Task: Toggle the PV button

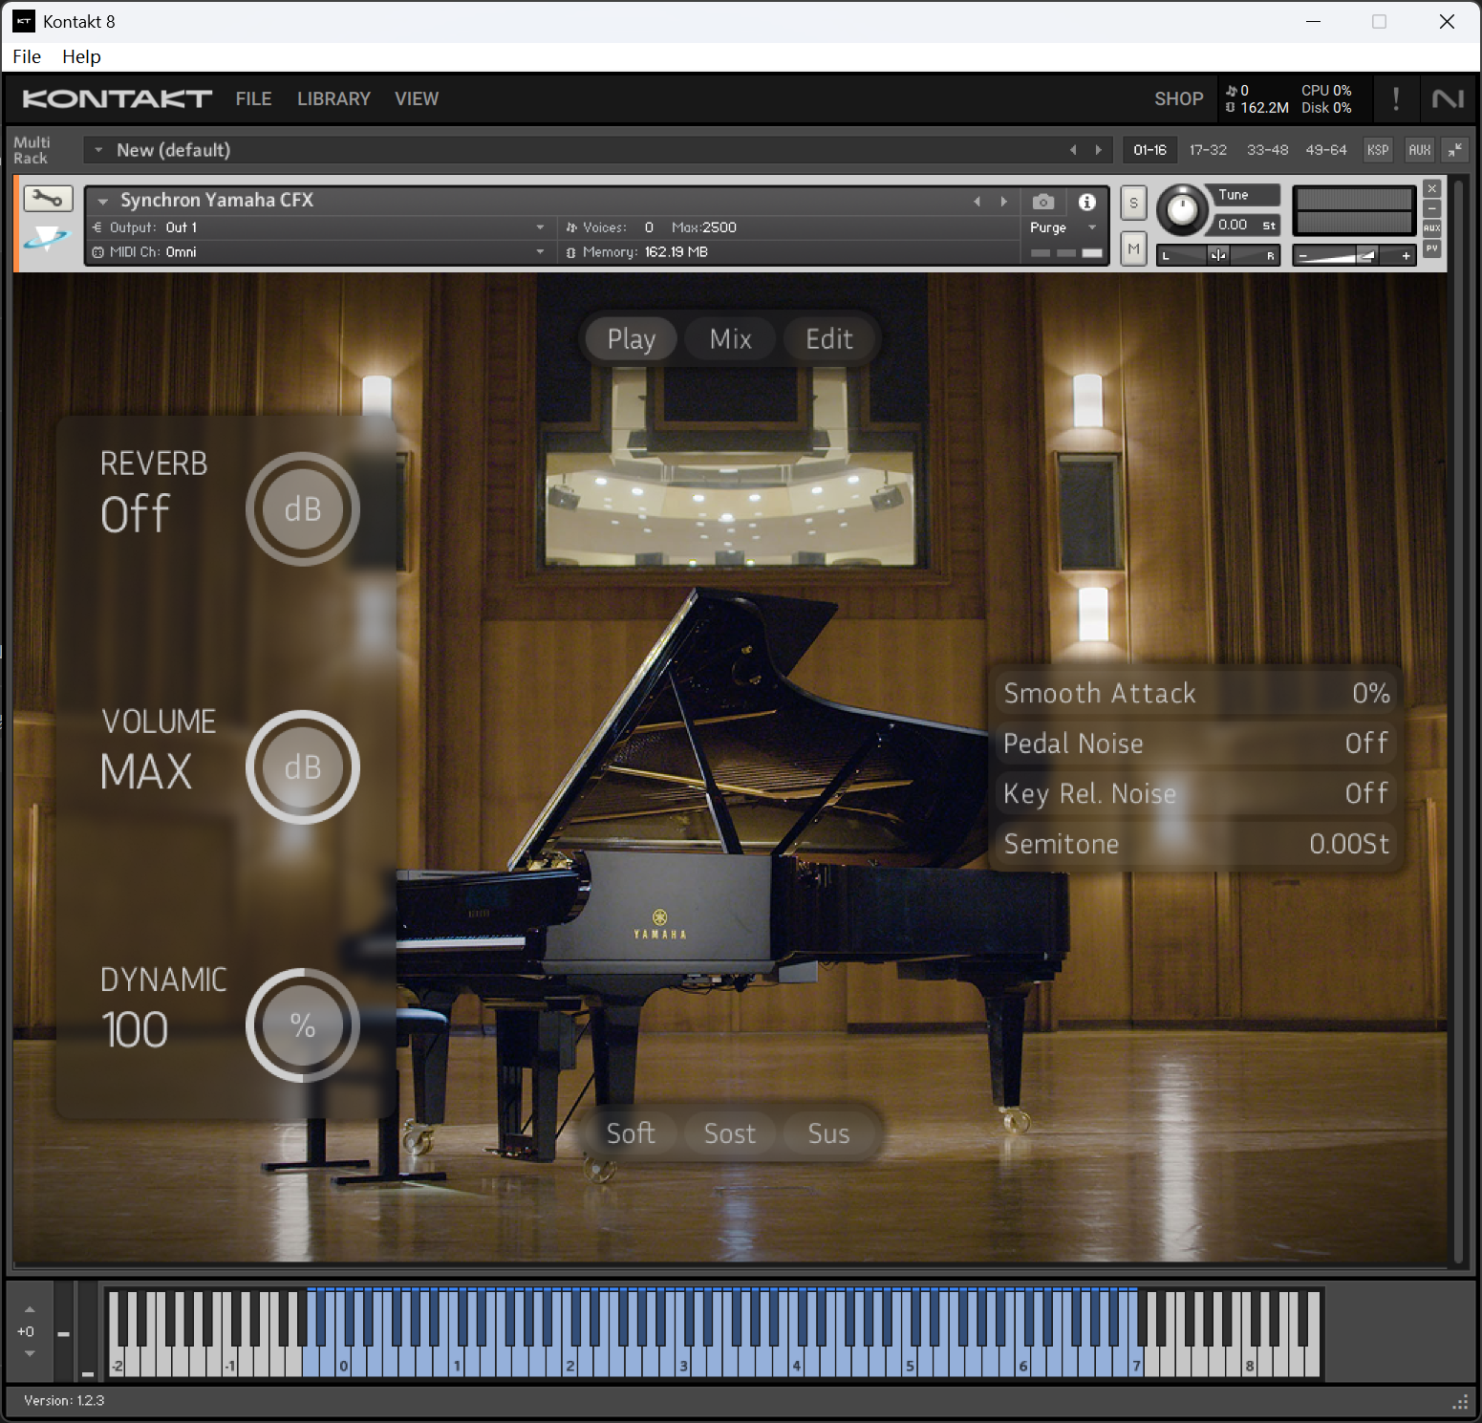Action: [x=1431, y=248]
